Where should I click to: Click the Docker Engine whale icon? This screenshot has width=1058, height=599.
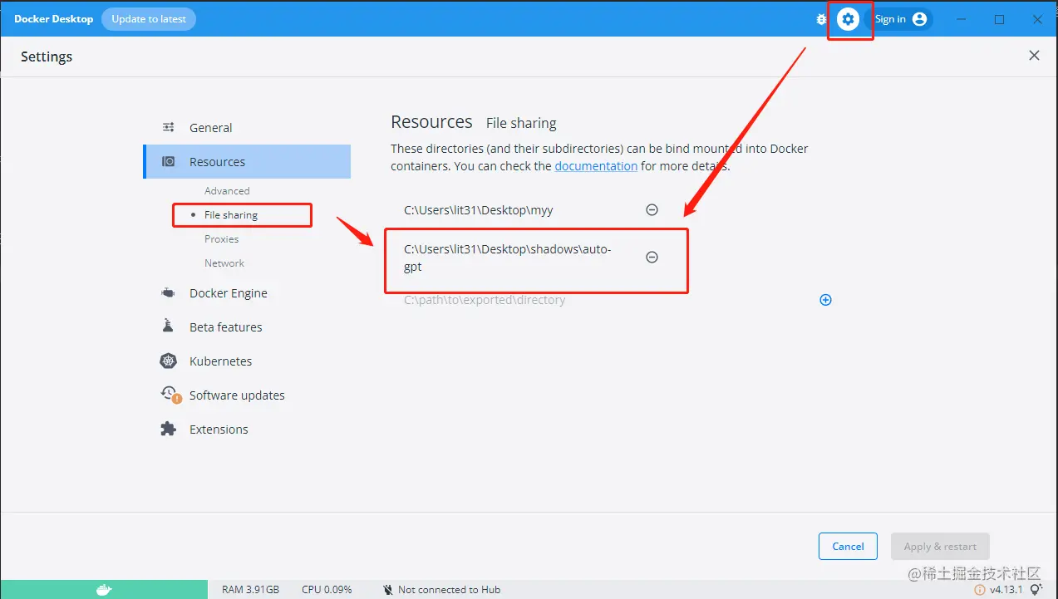click(x=169, y=293)
